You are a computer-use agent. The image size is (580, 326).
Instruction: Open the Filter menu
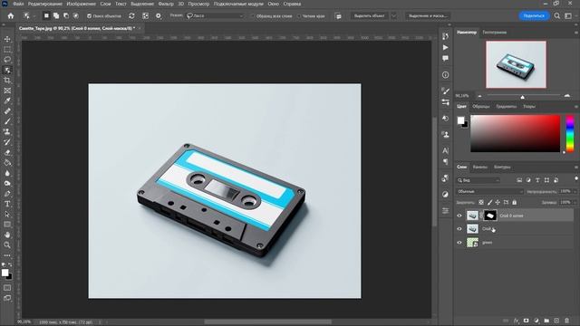[166, 4]
